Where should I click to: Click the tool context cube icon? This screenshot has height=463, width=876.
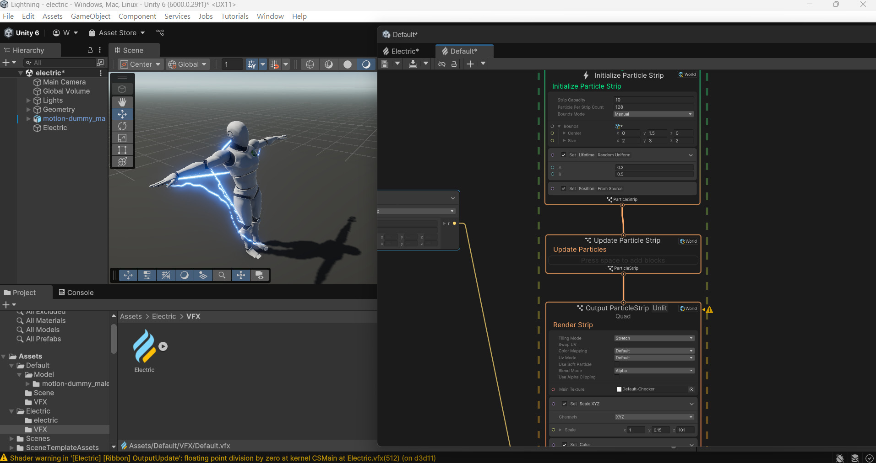(122, 89)
